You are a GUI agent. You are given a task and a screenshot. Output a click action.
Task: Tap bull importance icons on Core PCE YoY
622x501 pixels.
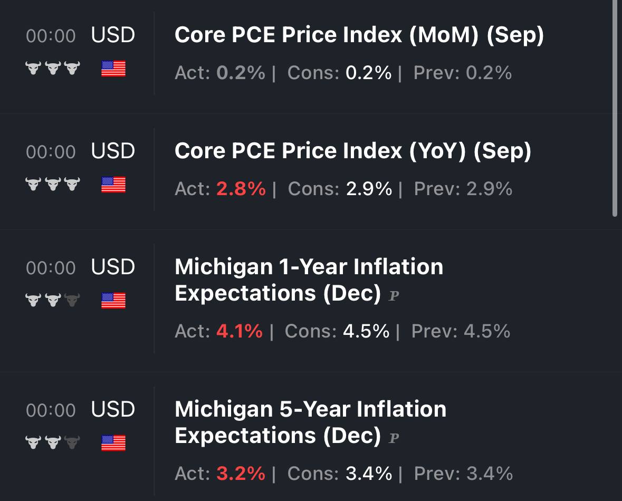pyautogui.click(x=53, y=184)
